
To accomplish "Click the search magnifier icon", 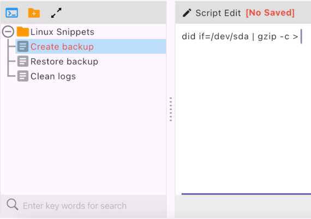I will tap(13, 204).
